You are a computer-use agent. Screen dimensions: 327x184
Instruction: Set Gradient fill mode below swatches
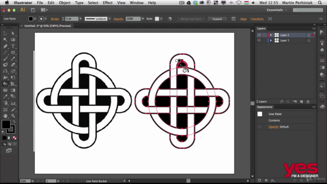point(9,138)
